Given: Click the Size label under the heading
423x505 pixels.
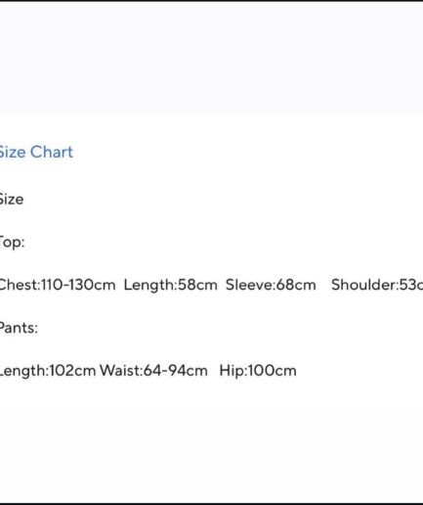Looking at the screenshot, I should pos(12,199).
